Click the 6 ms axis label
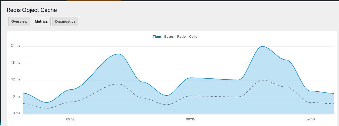The image size is (339, 126). click(16, 96)
